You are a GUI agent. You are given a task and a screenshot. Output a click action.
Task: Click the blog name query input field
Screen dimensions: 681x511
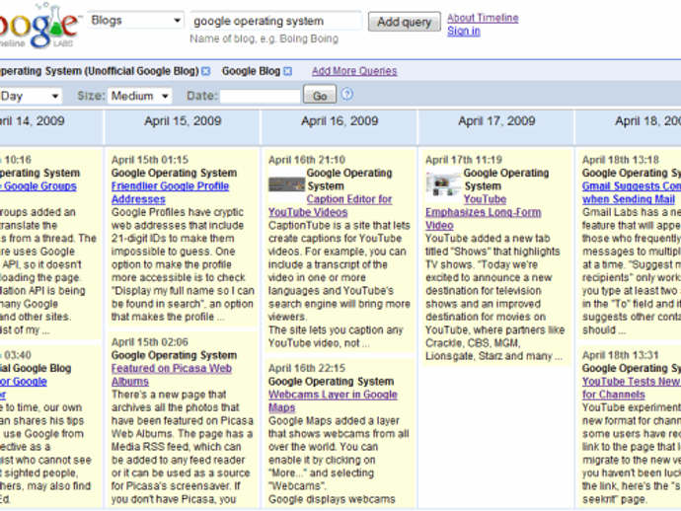click(275, 21)
